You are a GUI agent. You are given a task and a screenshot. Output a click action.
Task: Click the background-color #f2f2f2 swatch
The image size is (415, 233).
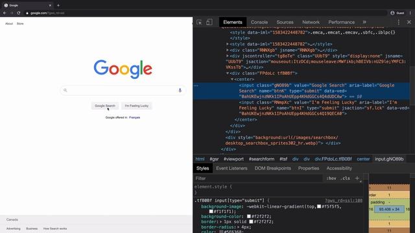click(249, 216)
